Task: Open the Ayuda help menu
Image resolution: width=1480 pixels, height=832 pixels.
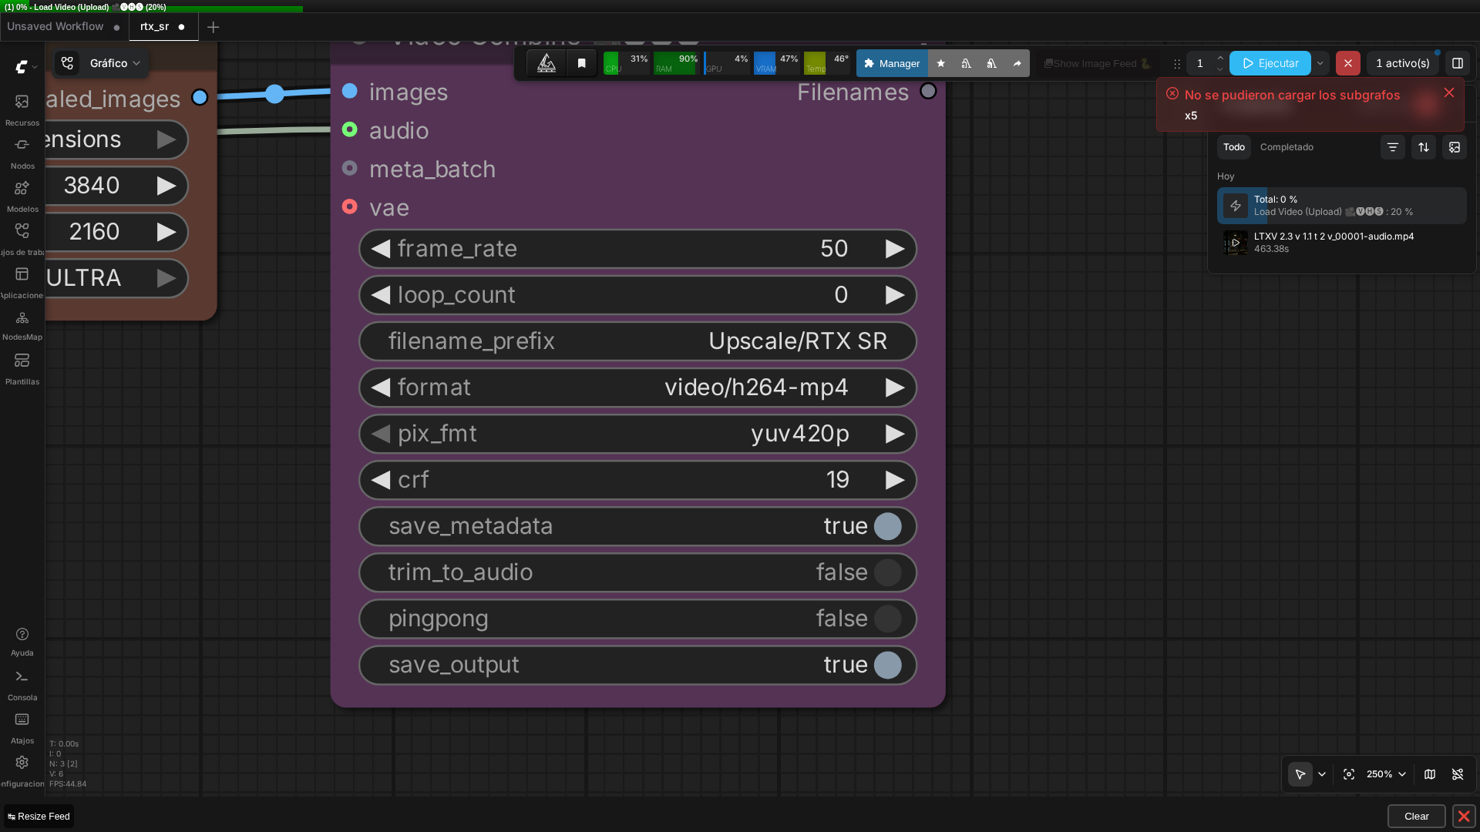Action: click(22, 641)
